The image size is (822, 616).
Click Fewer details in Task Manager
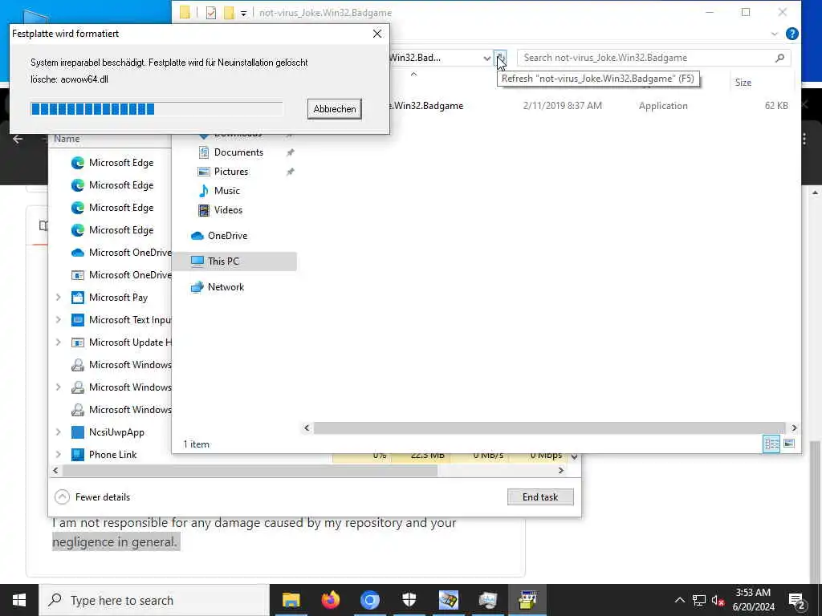93,497
